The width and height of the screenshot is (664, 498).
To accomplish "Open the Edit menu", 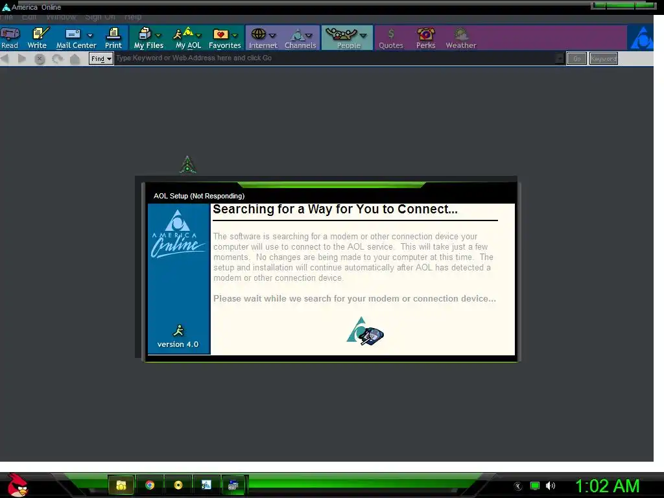I will tap(29, 17).
